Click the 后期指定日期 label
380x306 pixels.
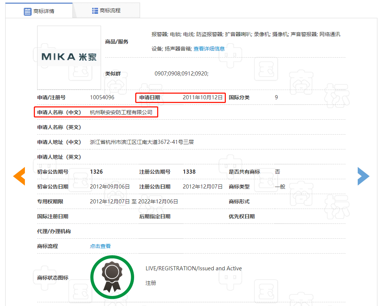click(x=155, y=216)
